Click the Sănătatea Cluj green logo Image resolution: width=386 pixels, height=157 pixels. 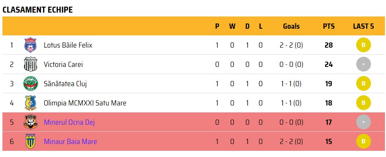(30, 84)
